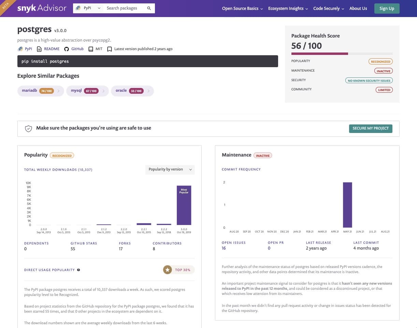417x328 pixels.
Task: Click the shield checkmark icon
Action: [28, 129]
